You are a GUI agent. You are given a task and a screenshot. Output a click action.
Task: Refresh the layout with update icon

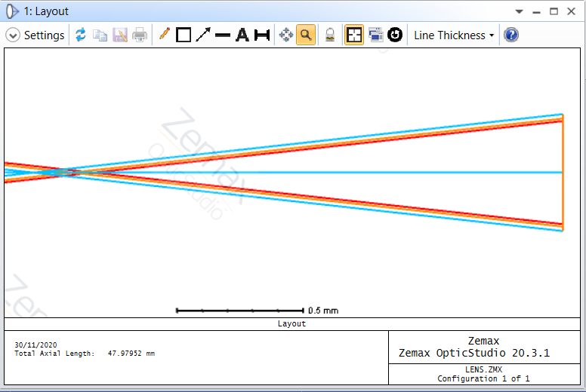point(81,35)
